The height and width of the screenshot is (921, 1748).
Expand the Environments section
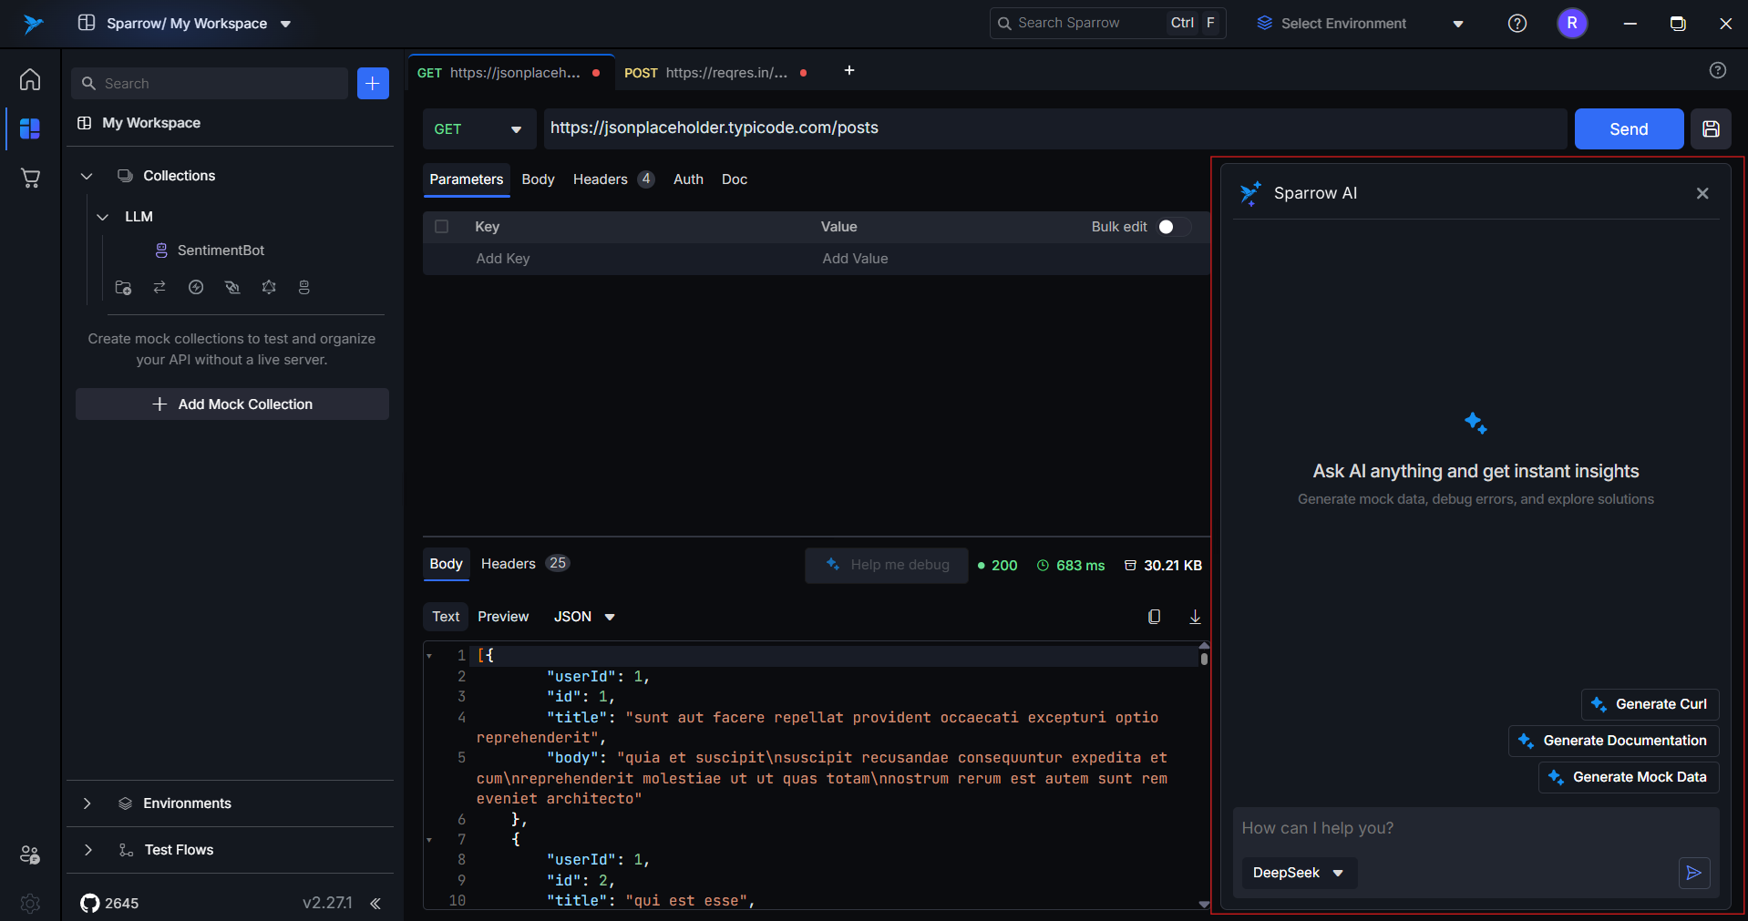[x=87, y=803]
